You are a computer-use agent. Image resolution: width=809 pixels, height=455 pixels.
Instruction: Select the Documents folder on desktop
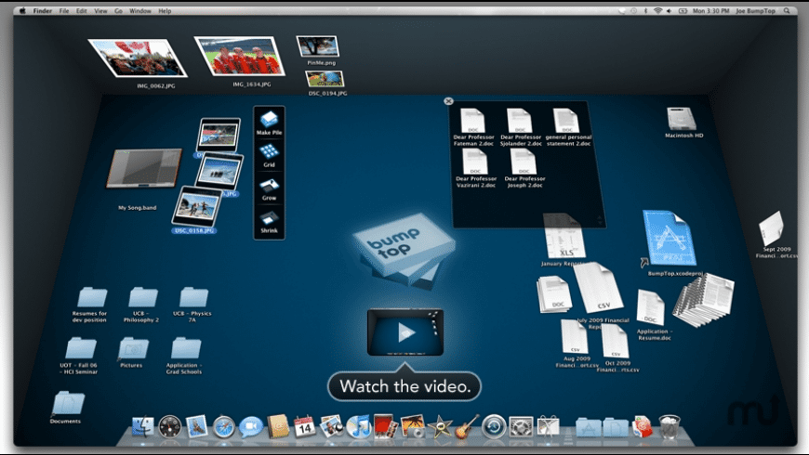click(68, 403)
